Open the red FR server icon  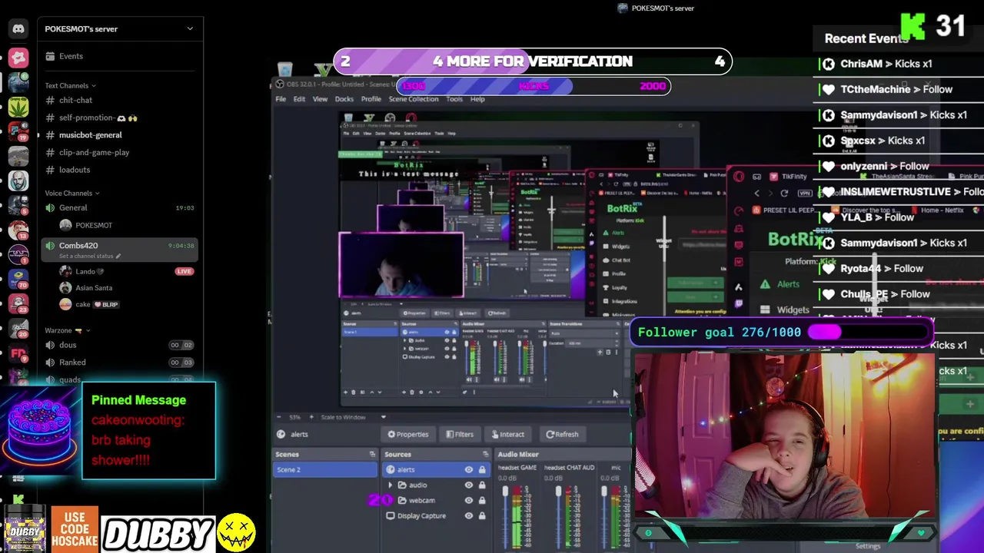pyautogui.click(x=18, y=353)
